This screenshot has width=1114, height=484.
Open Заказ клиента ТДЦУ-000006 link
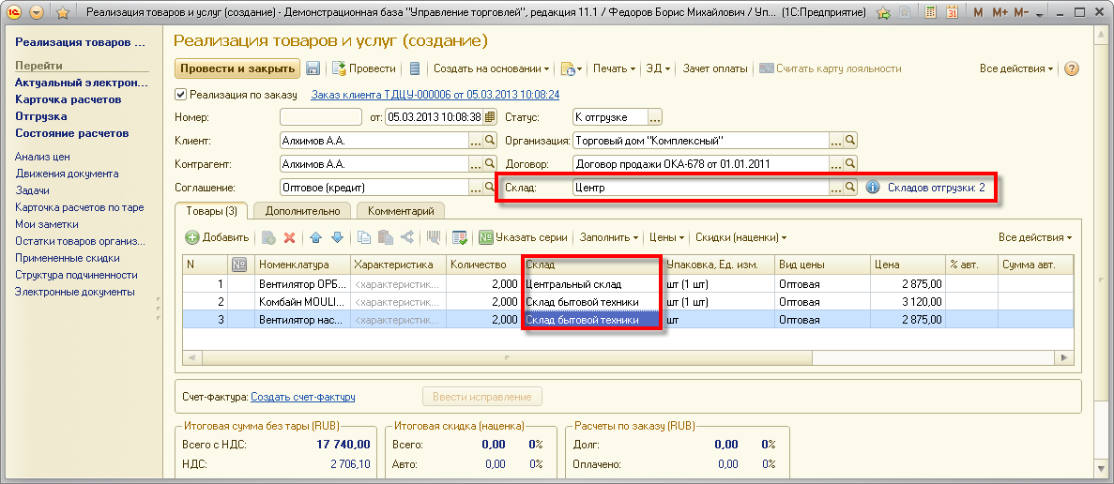coord(435,95)
